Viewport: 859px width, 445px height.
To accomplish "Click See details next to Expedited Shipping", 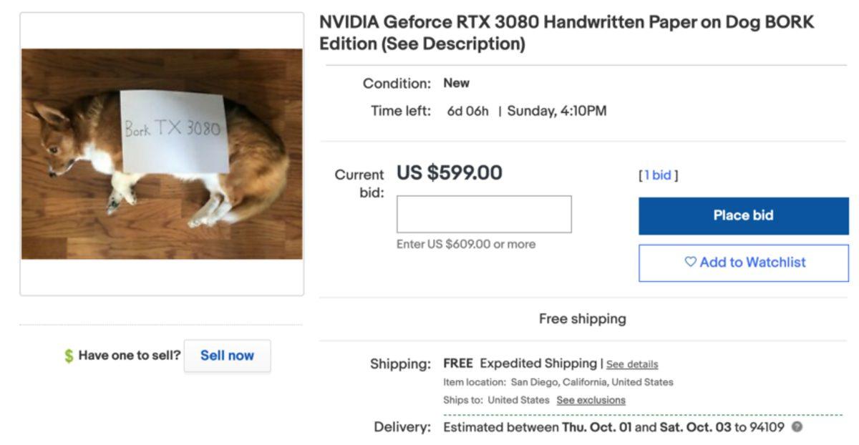I will pyautogui.click(x=631, y=363).
